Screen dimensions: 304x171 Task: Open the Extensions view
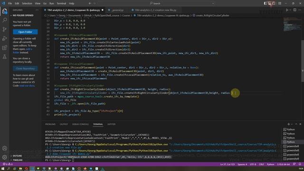[4, 47]
